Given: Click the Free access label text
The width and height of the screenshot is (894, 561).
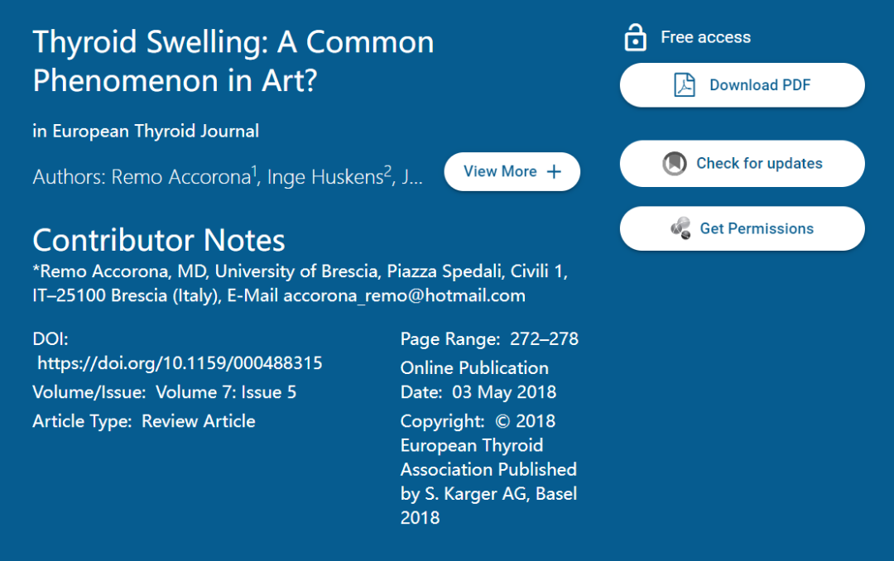Looking at the screenshot, I should tap(706, 37).
